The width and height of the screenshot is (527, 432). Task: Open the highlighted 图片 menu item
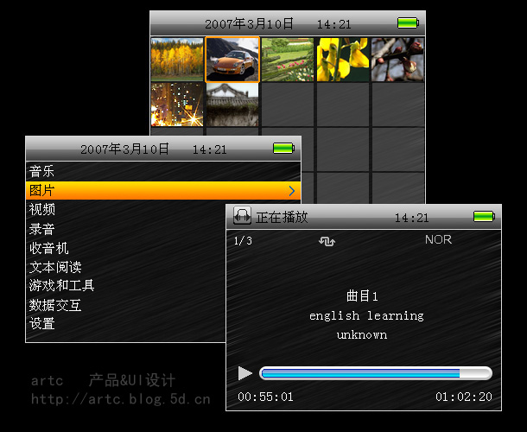pyautogui.click(x=163, y=191)
